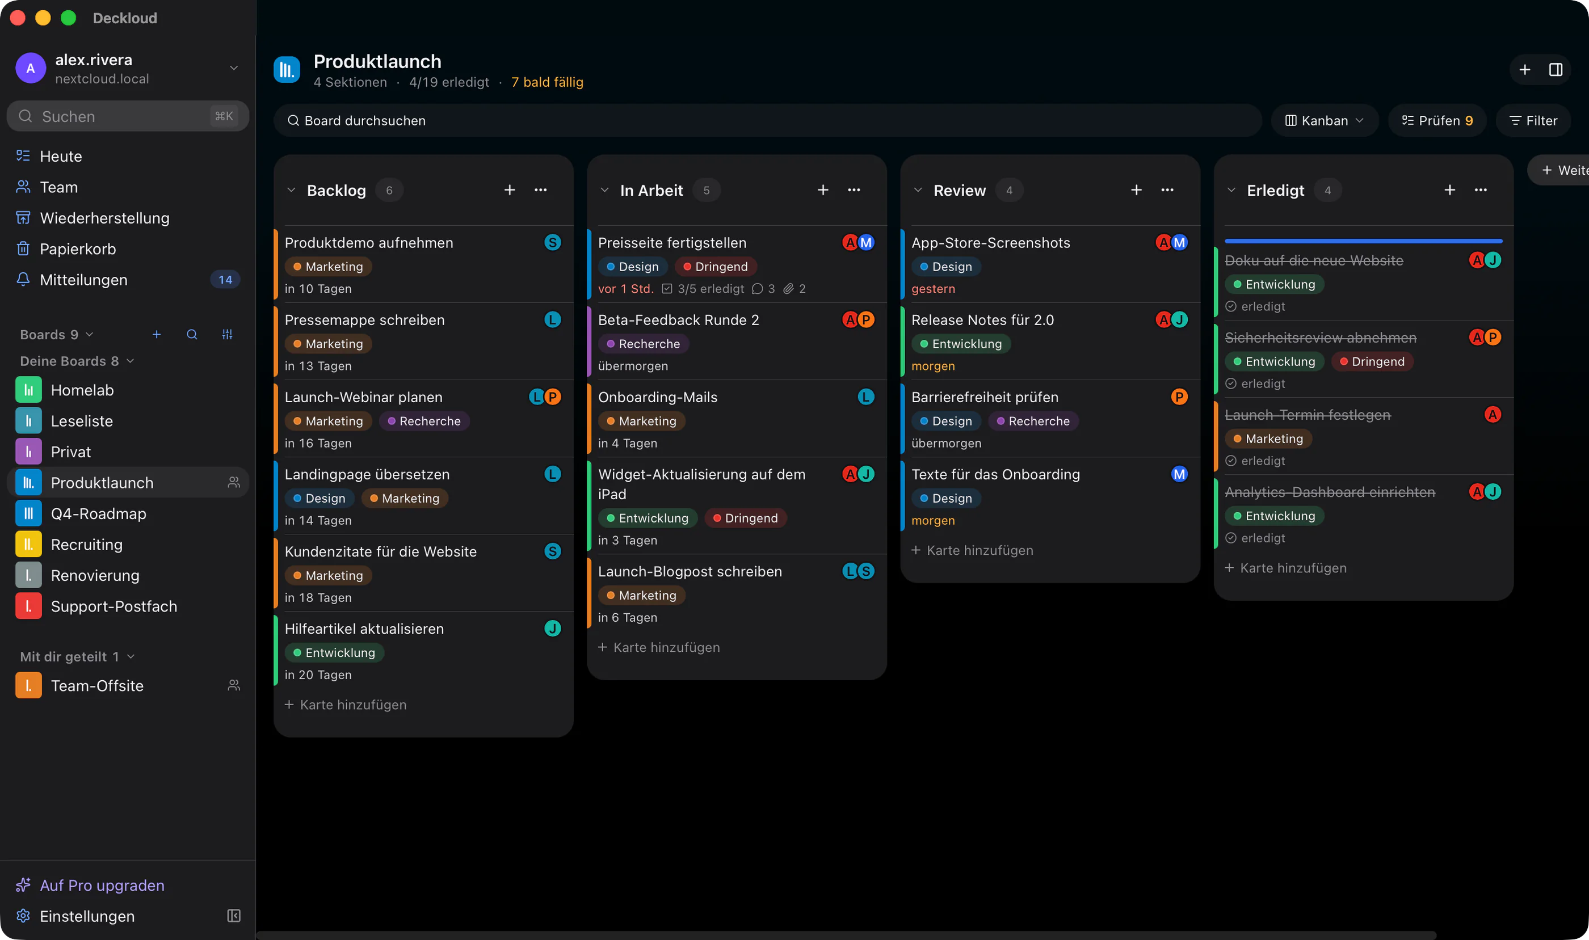Toggle erledigt check on Launch-Termin festlegen
The height and width of the screenshot is (940, 1589).
click(1231, 461)
